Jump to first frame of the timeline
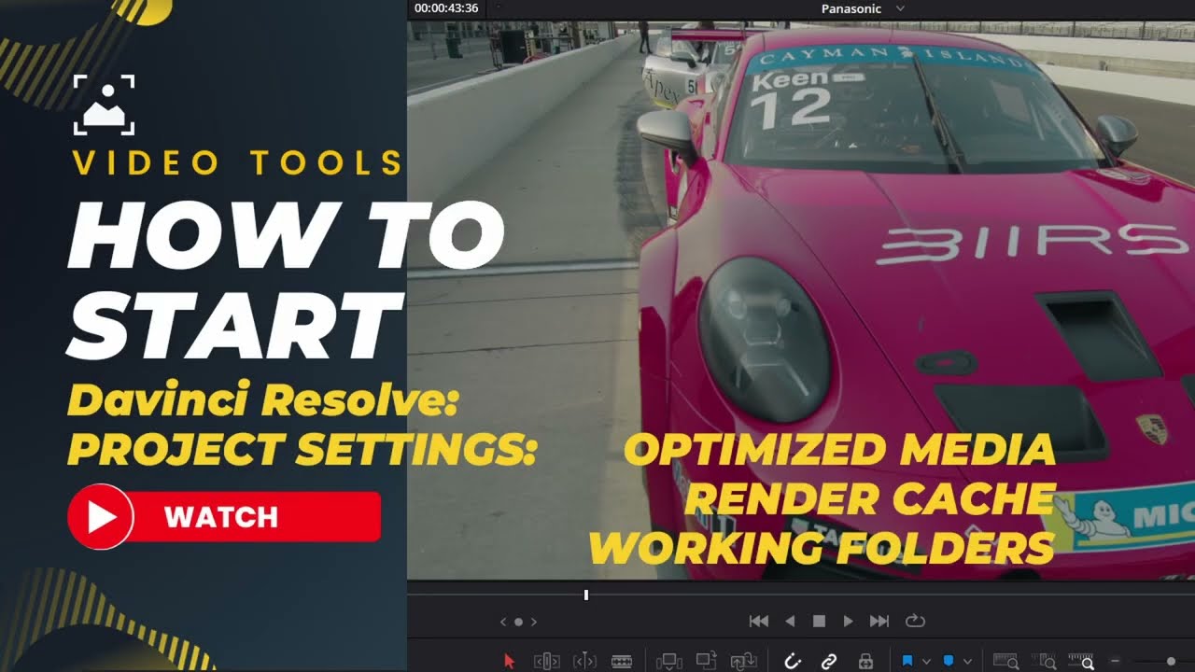The image size is (1195, 672). [759, 621]
